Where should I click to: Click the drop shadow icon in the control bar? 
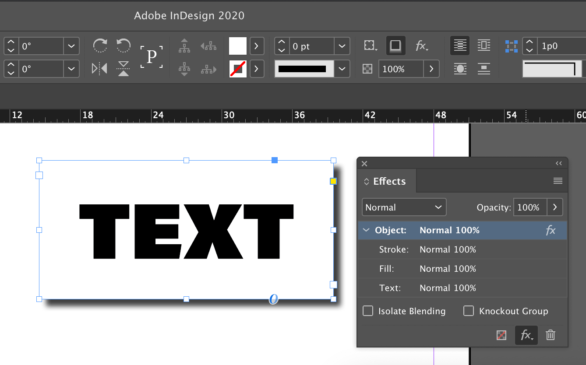(395, 46)
